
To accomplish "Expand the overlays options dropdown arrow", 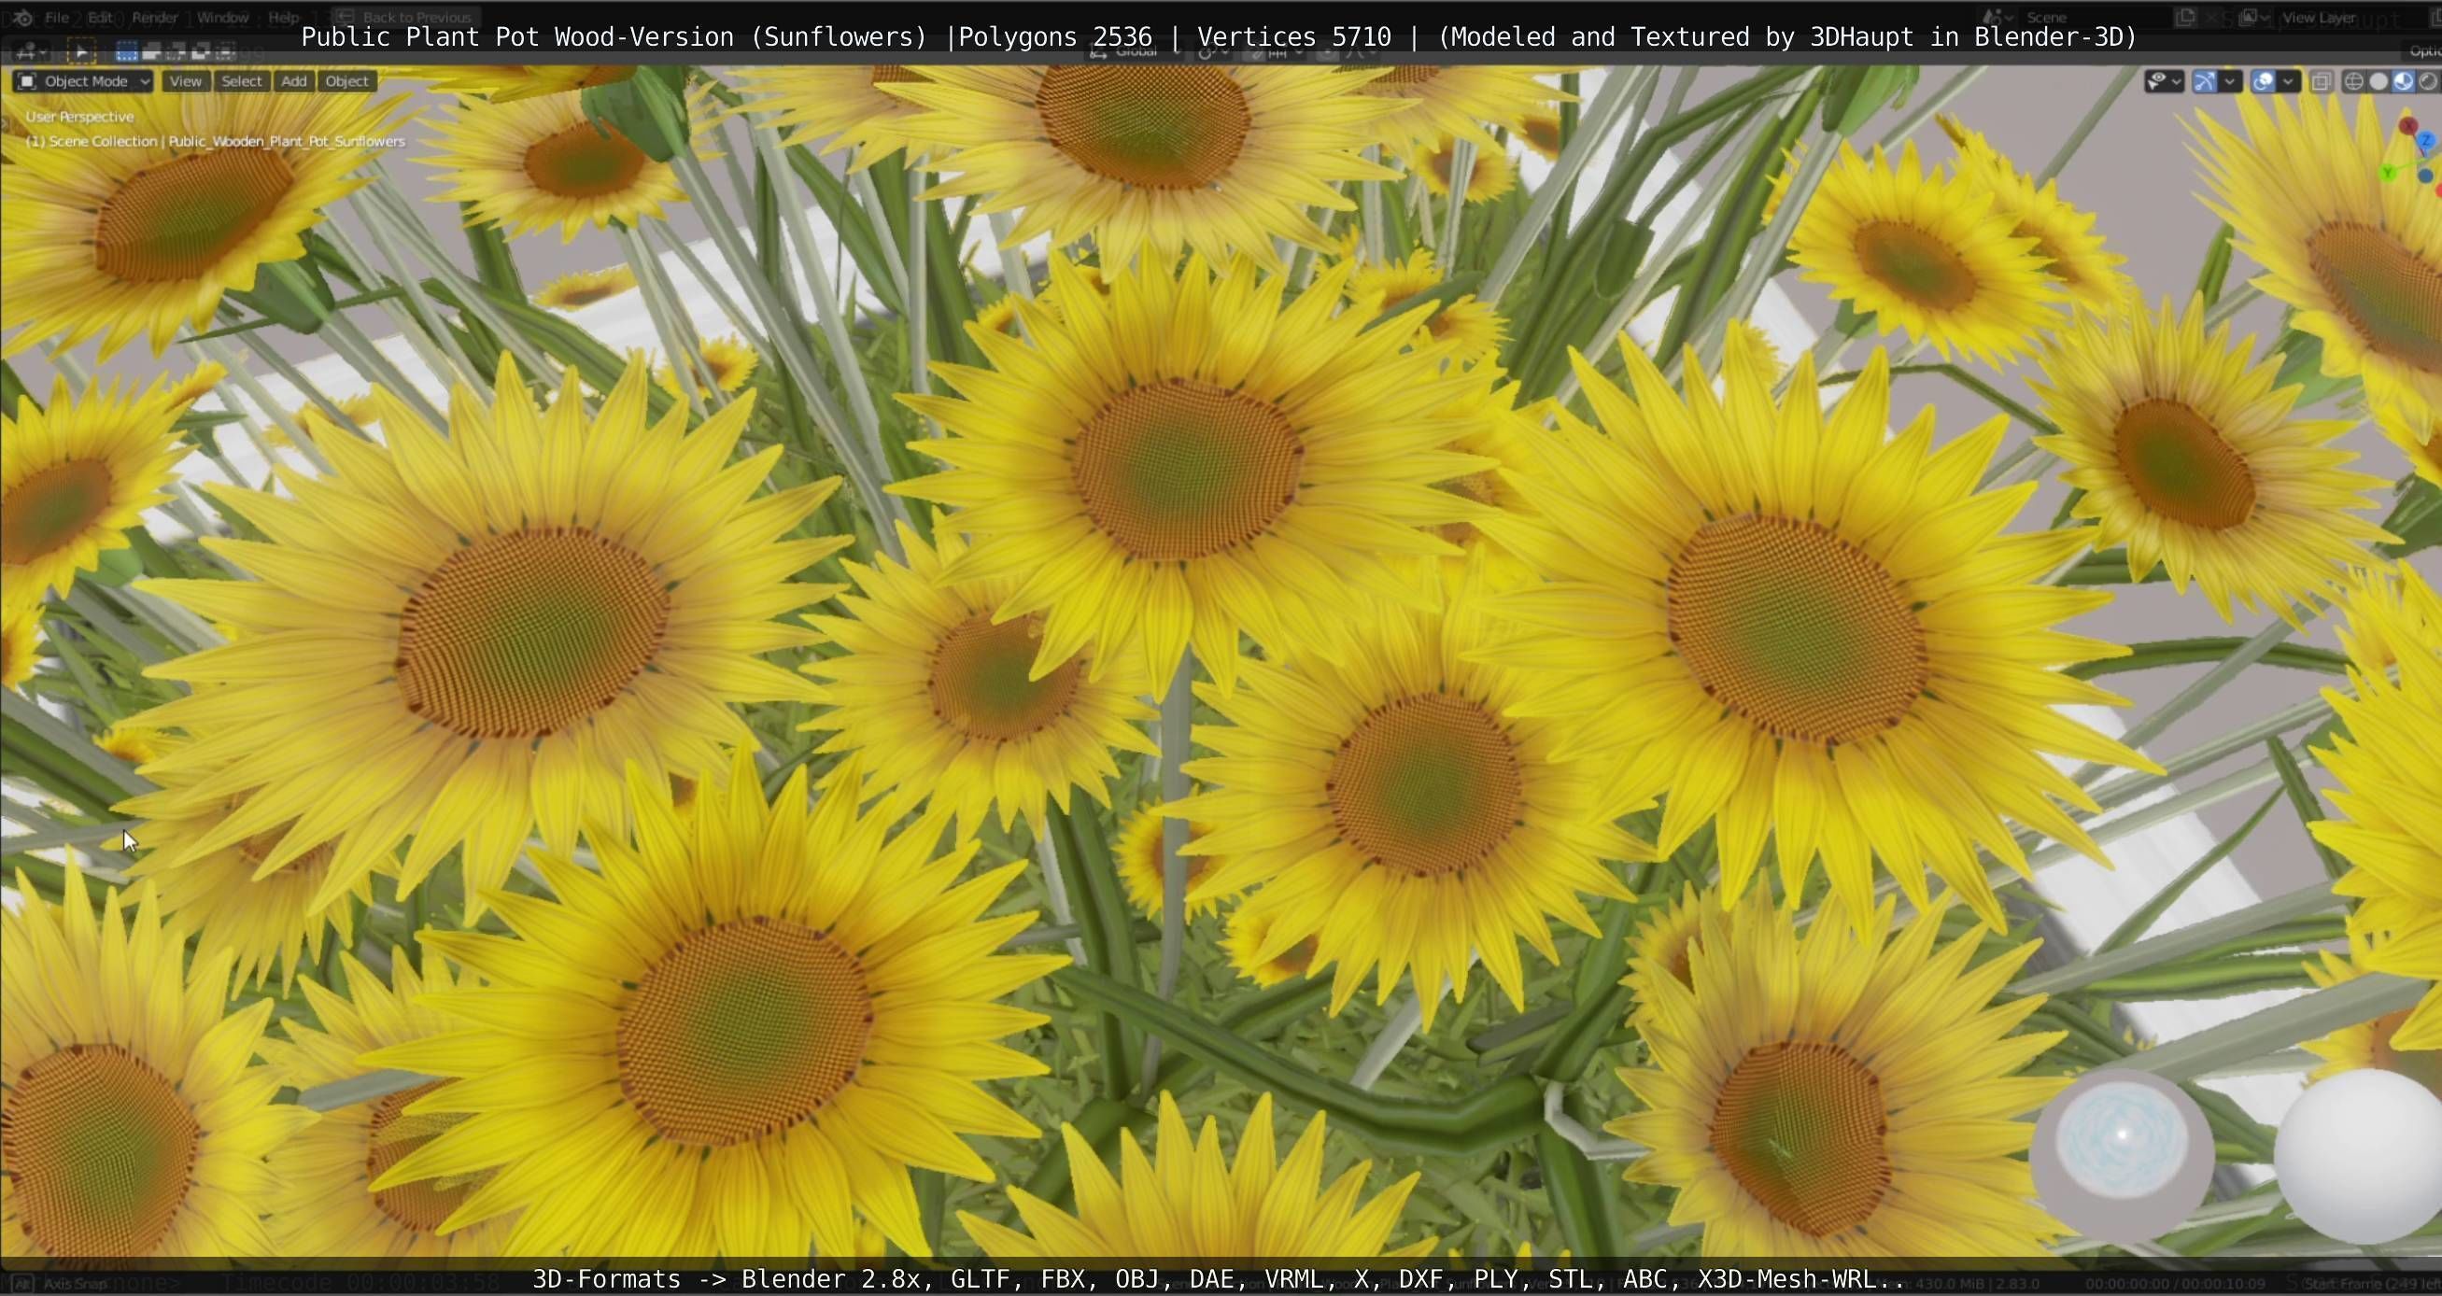I will click(x=2289, y=81).
